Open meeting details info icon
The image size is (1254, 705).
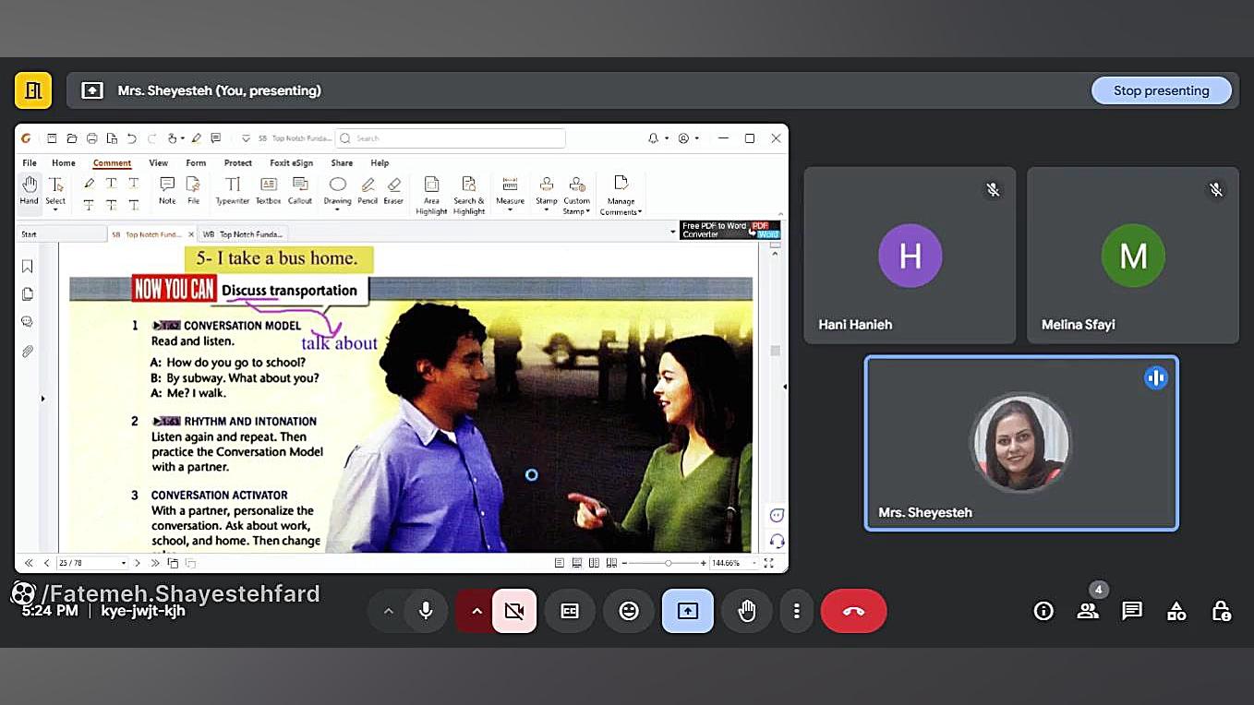(x=1043, y=611)
